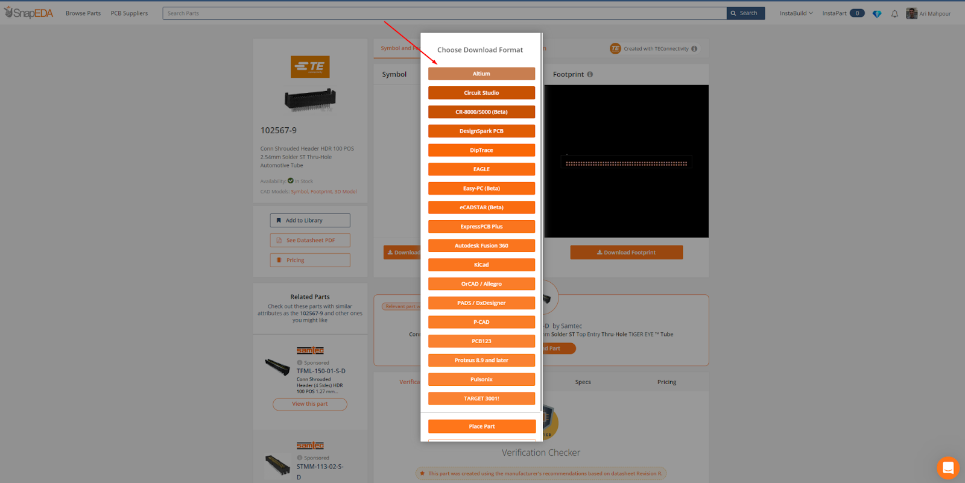This screenshot has width=965, height=483.
Task: Click the TE Connectivity info icon
Action: 694,49
